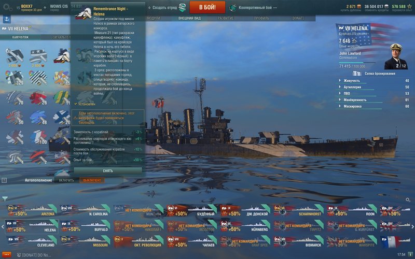Select the 'Выключено' auto-resupply option

point(92,180)
